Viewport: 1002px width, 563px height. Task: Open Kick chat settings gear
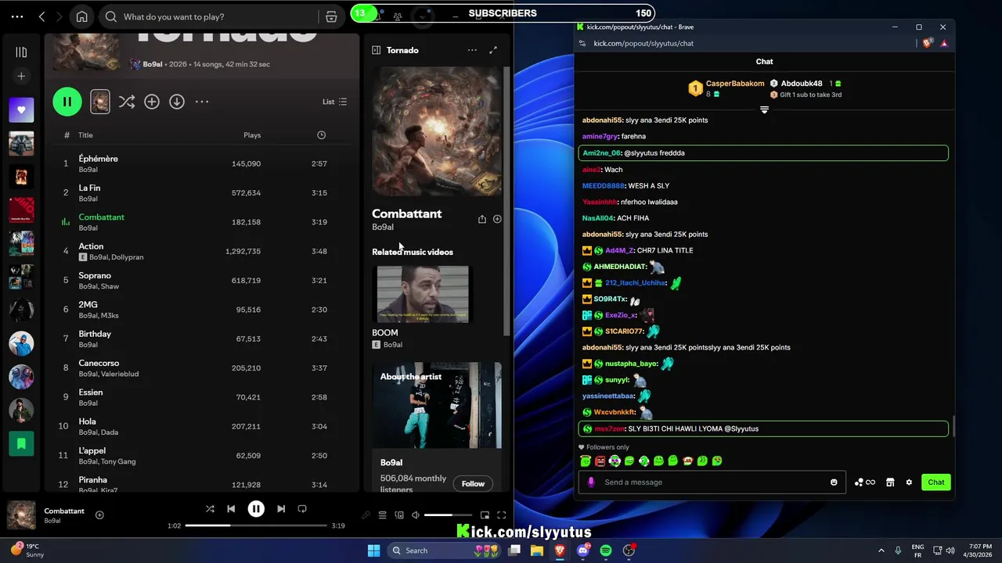coord(909,482)
